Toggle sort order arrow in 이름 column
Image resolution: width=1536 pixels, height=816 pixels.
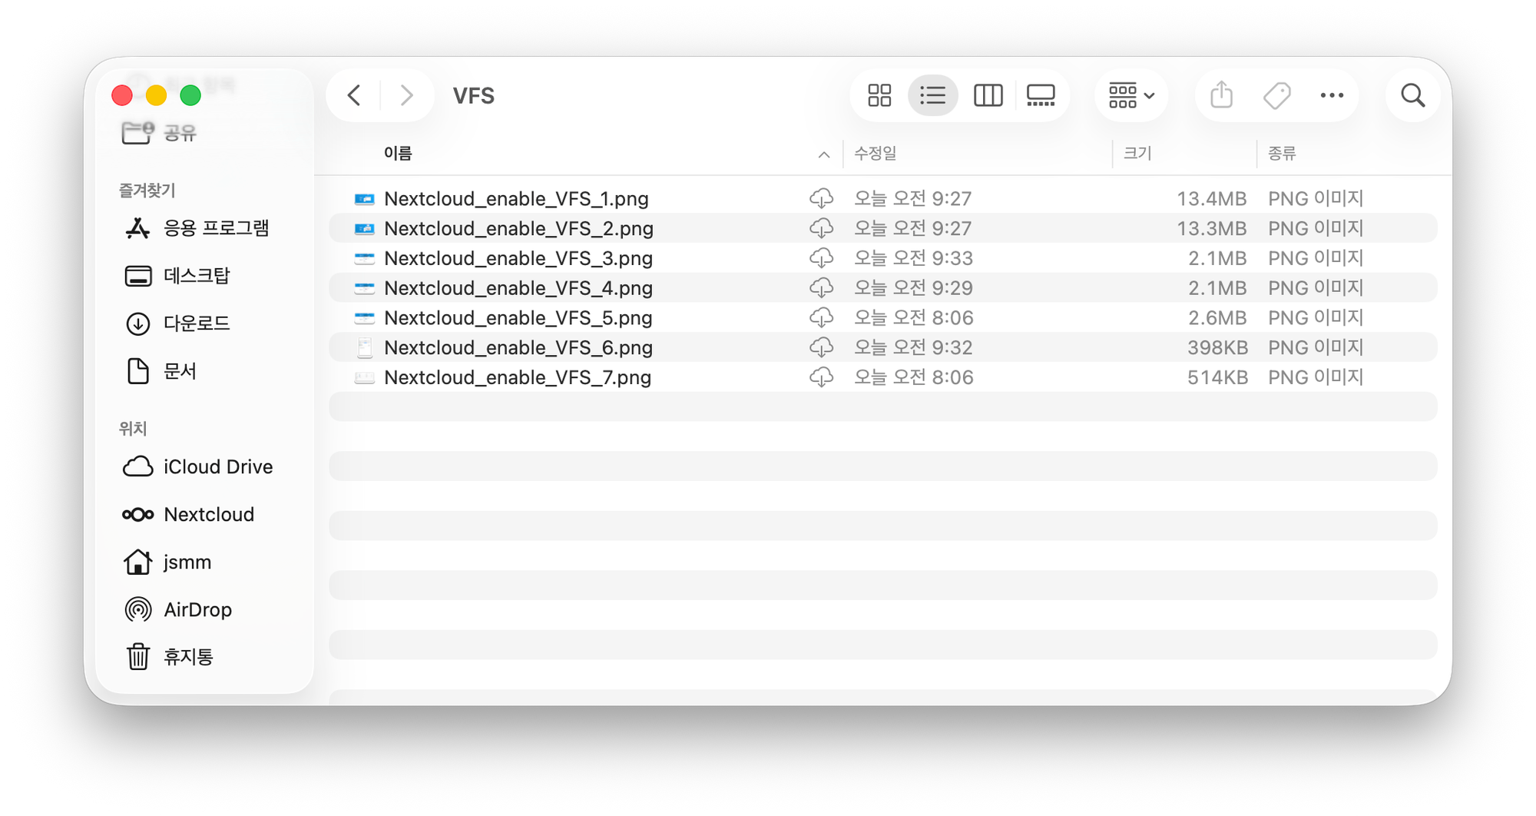[x=823, y=154]
